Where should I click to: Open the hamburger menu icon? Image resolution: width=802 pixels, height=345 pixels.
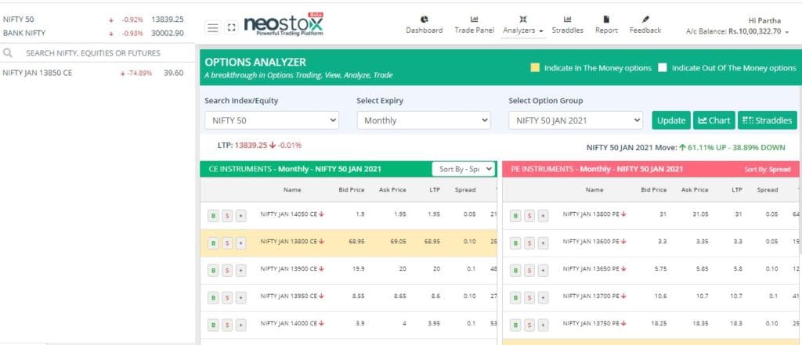tap(213, 27)
